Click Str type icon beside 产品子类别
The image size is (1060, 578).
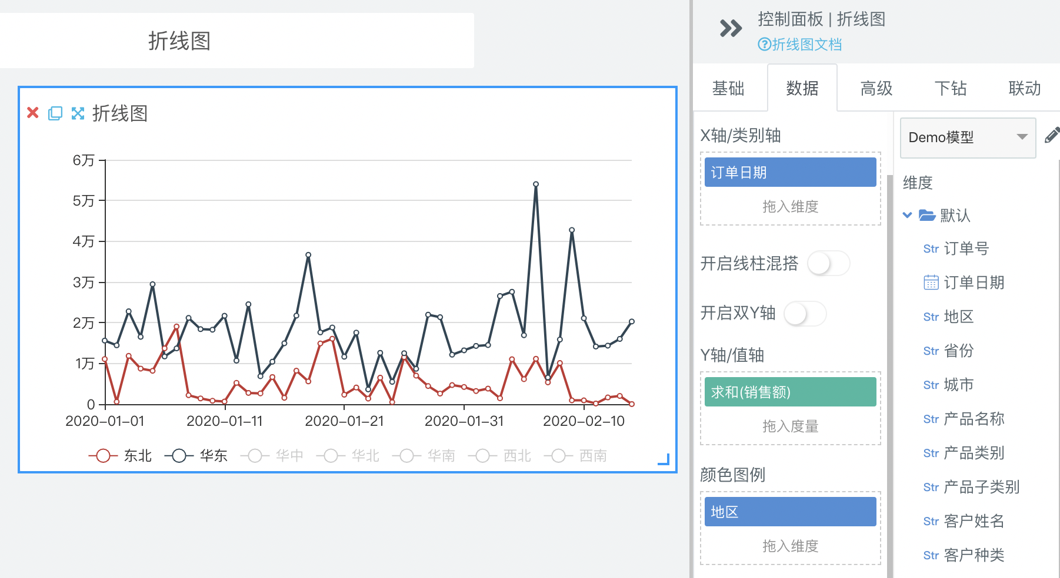click(x=931, y=488)
